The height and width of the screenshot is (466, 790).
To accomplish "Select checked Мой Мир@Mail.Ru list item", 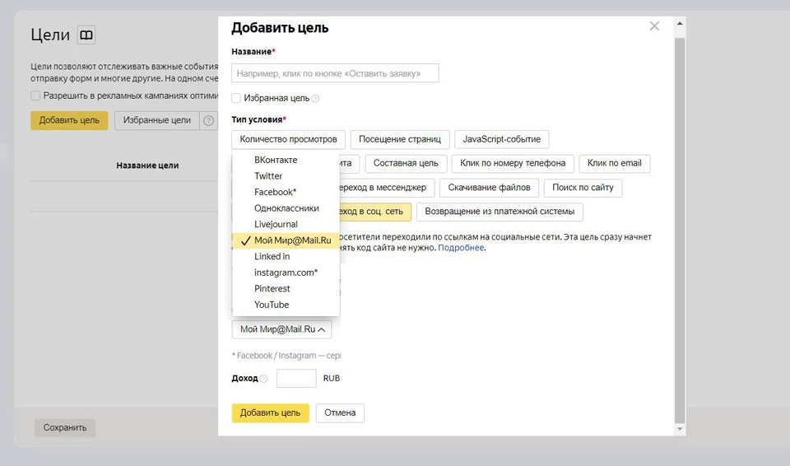I will click(x=286, y=240).
